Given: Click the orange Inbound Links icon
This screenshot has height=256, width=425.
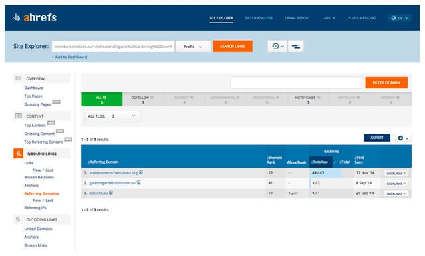Looking at the screenshot, I should pos(18,154).
